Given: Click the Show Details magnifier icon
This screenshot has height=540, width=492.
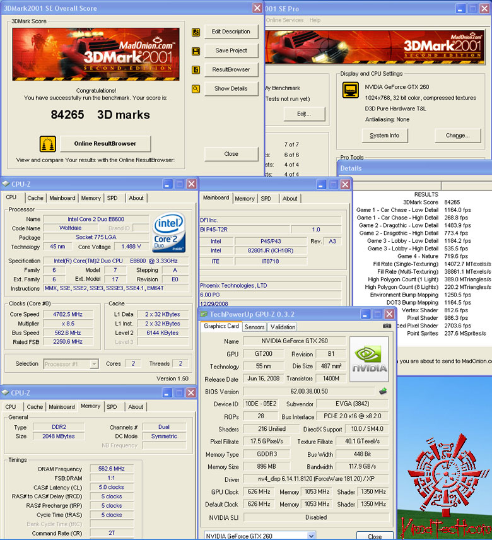Looking at the screenshot, I should [196, 89].
